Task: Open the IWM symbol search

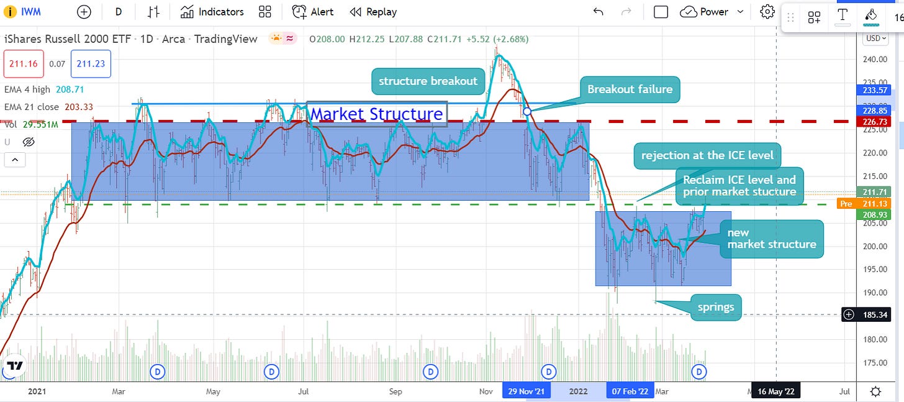Action: pyautogui.click(x=30, y=12)
